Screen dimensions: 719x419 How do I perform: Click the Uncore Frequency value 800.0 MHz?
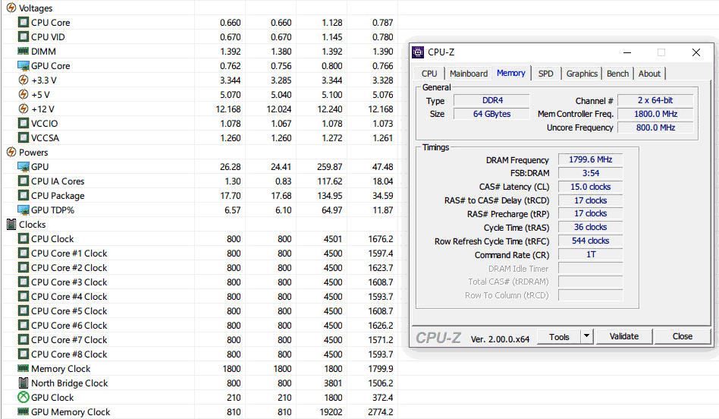coord(656,128)
